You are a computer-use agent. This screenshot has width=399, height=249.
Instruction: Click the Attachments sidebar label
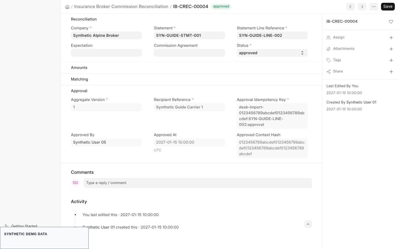[344, 49]
